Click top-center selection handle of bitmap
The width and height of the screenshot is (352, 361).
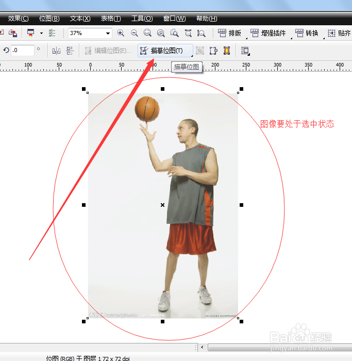click(162, 89)
